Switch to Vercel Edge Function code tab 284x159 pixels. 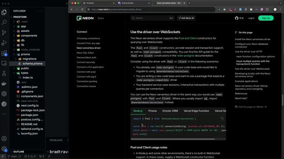(x=196, y=111)
